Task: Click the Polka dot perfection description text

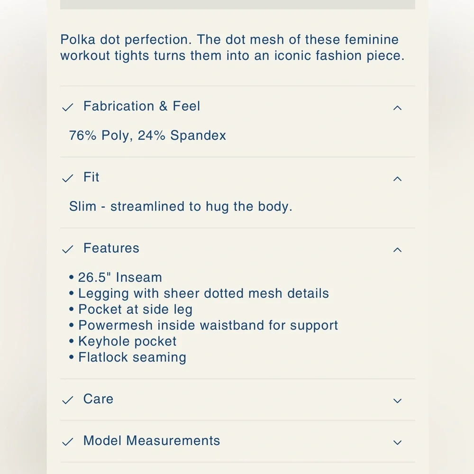Action: click(x=232, y=47)
